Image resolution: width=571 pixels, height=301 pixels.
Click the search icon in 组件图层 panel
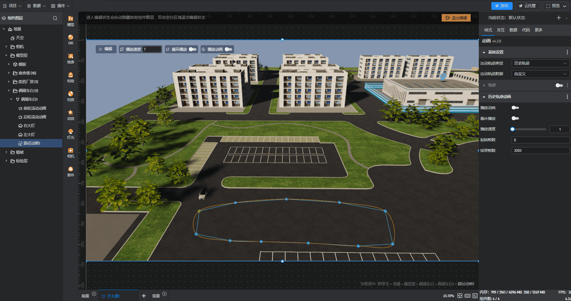pyautogui.click(x=55, y=18)
